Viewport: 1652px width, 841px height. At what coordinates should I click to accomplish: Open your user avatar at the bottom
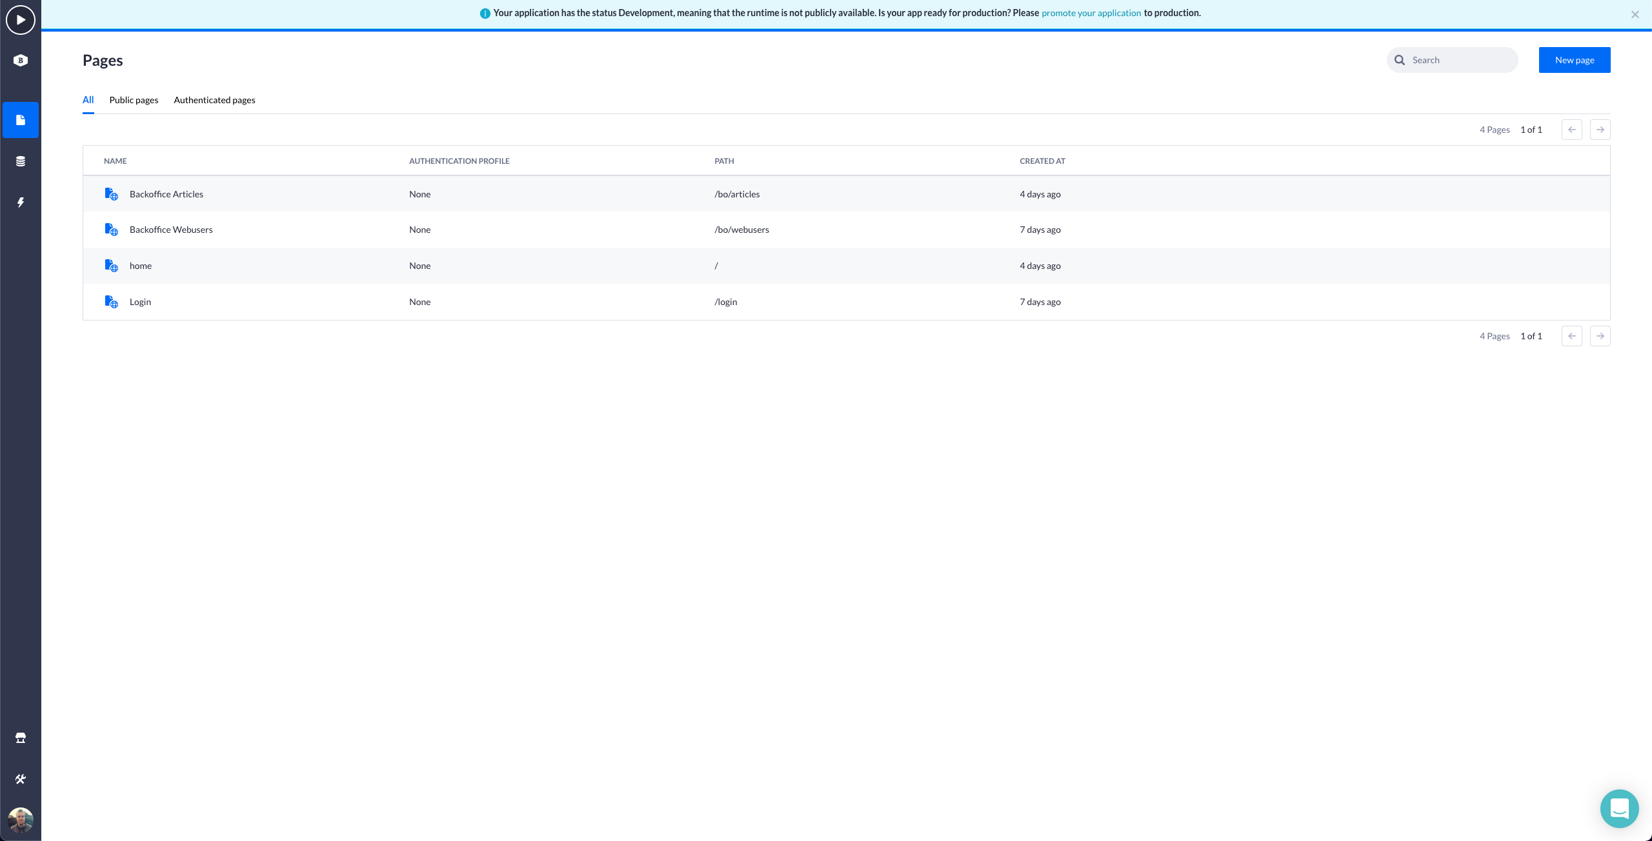(21, 820)
